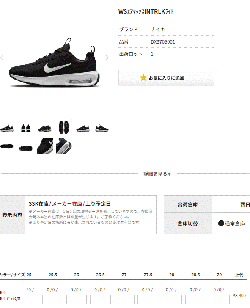Click the 出荷倉庫 label cell
Image resolution: width=250 pixels, height=308 pixels.
click(187, 204)
